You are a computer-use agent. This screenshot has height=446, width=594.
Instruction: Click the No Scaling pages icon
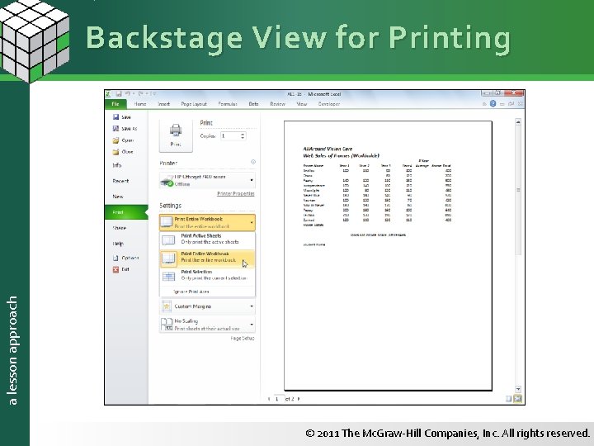click(x=167, y=325)
